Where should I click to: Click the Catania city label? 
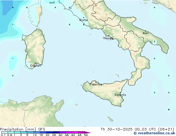120,95
